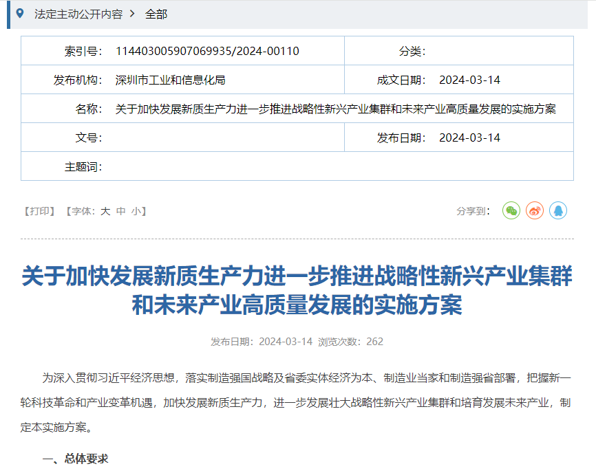Share article to QQ

(558, 210)
